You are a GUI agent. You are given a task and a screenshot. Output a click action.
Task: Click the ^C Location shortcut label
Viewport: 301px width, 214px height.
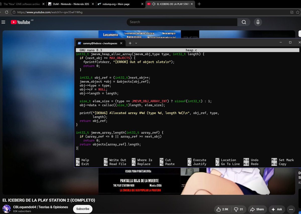(x=226, y=160)
